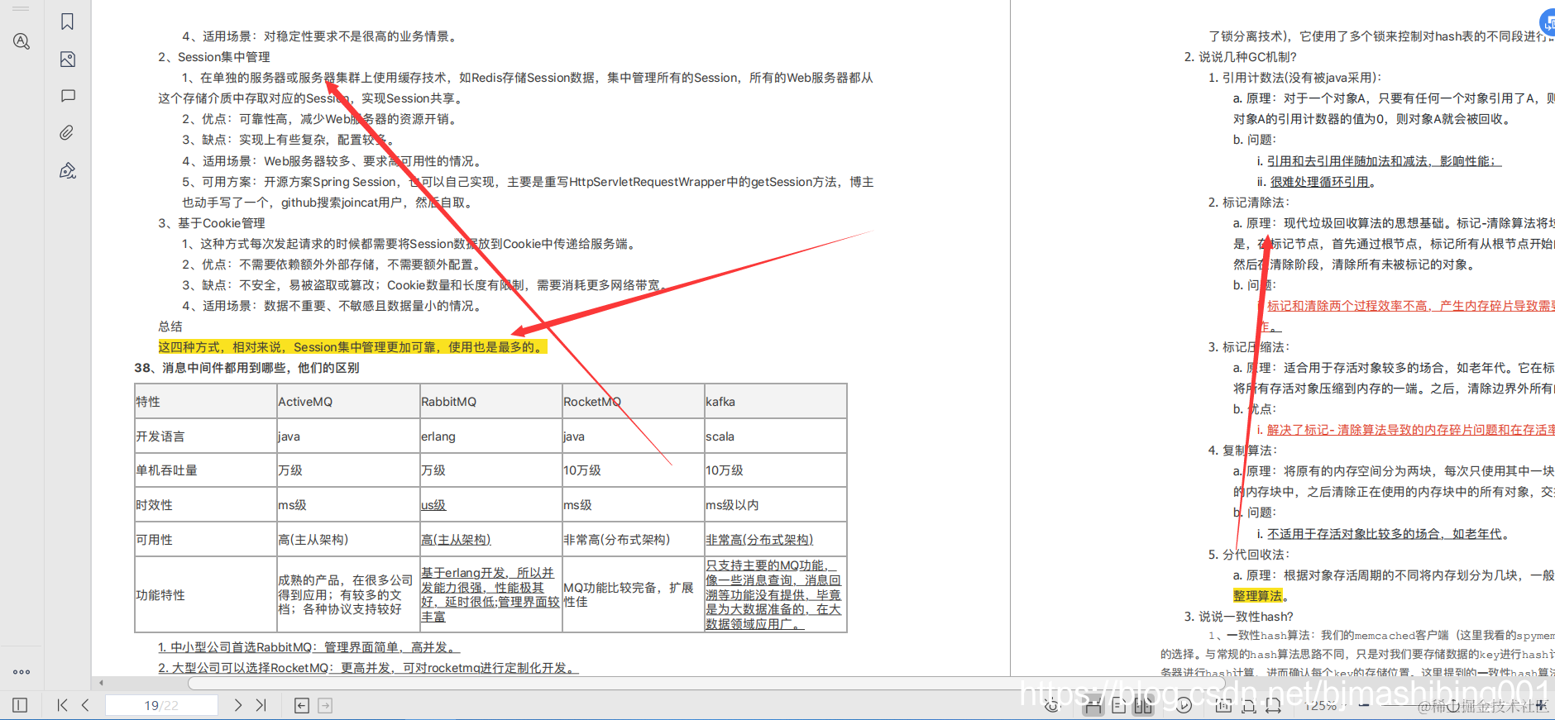Screen dimensions: 1555x720
Task: Click the '功能特性' row label
Action: tap(160, 595)
